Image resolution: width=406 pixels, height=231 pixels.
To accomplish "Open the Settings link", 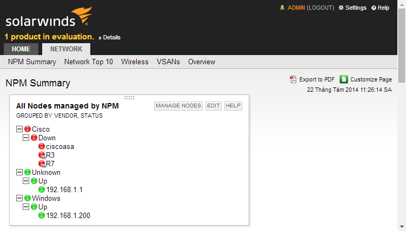I will (x=356, y=8).
